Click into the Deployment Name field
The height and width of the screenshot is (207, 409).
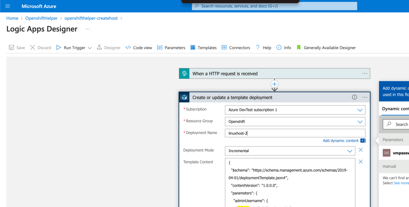click(x=295, y=133)
